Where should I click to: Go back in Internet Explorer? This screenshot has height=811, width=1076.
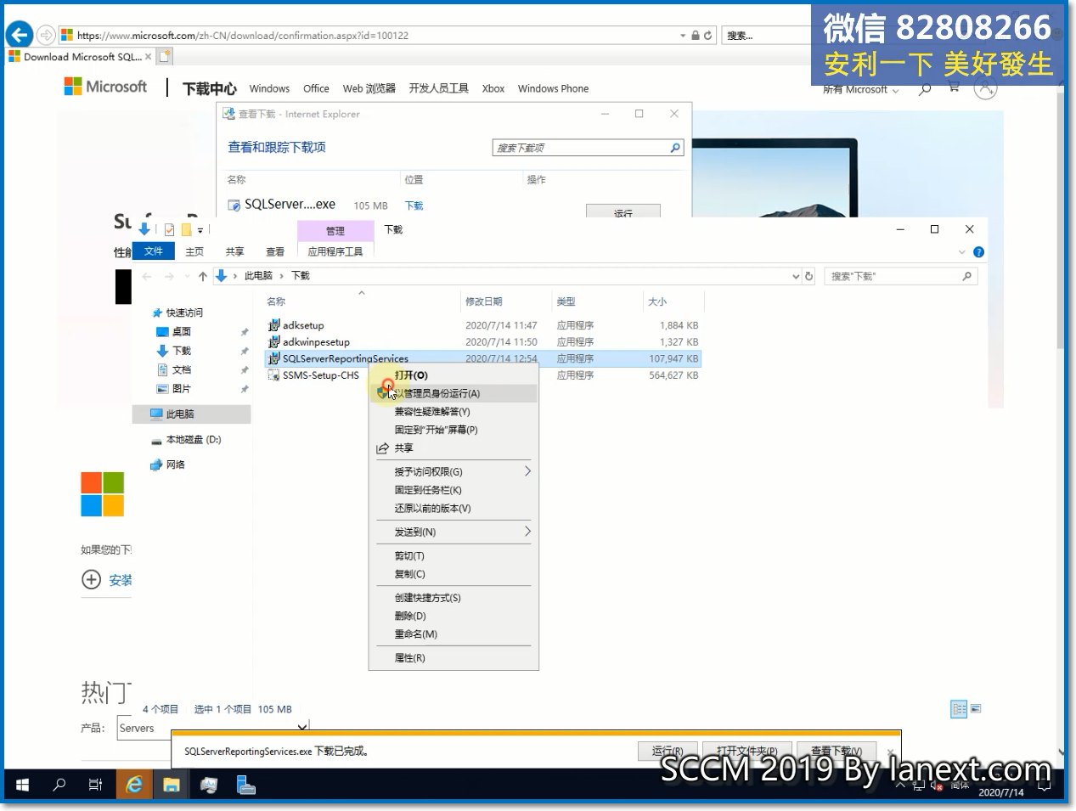(x=20, y=35)
